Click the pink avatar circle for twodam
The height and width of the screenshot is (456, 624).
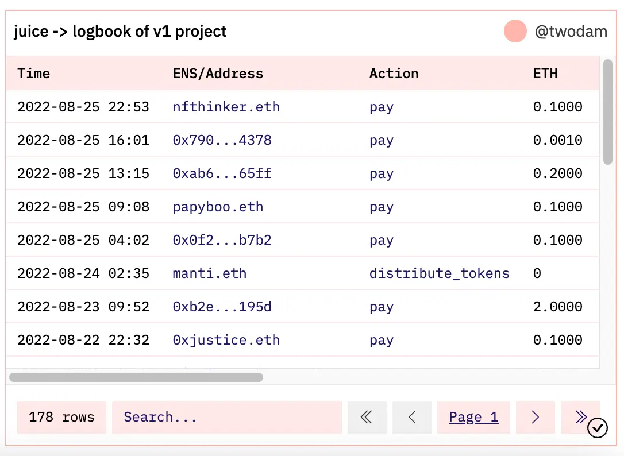click(515, 31)
